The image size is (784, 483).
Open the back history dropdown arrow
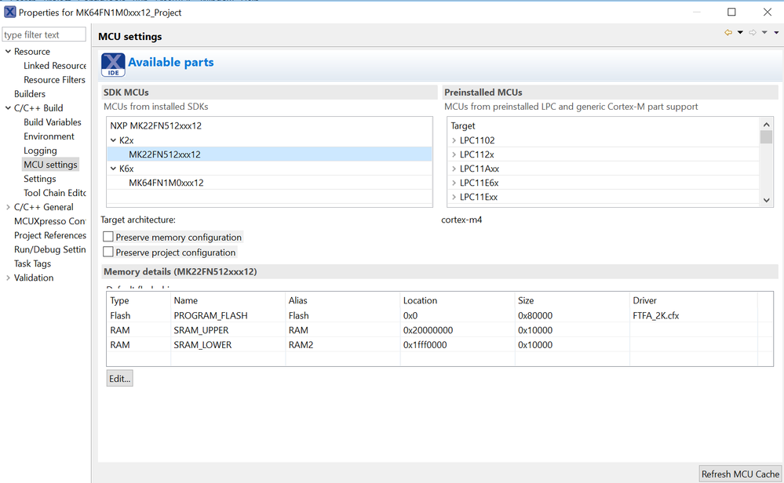pos(740,33)
